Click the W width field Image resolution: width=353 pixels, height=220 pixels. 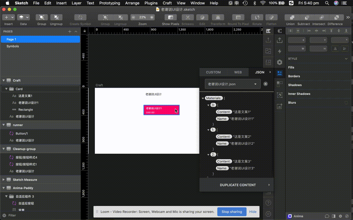[297, 49]
